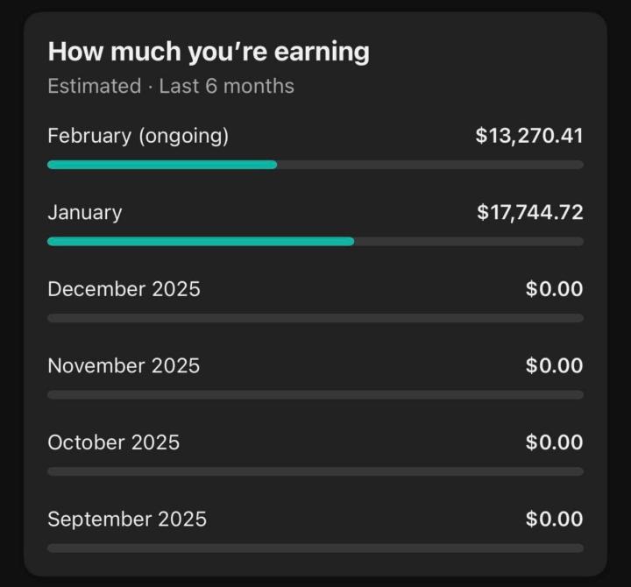
Task: Click the empty September 2025 progress bar
Action: 315,548
